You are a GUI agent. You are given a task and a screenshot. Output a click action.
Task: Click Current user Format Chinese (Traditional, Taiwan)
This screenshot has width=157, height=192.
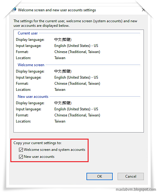pyautogui.click(x=77, y=52)
